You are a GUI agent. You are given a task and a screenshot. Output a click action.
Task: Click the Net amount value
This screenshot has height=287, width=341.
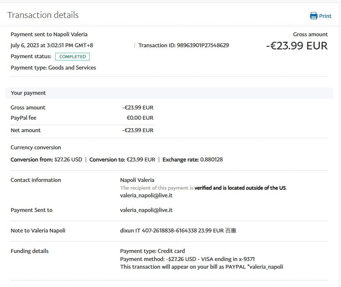(138, 130)
